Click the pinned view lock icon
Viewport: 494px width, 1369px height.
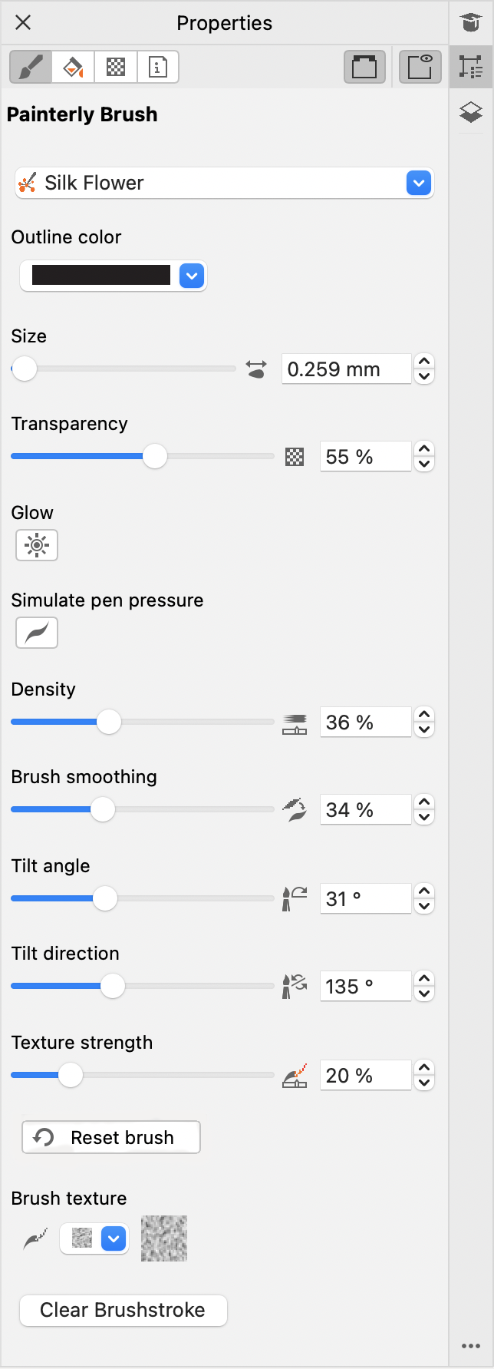(x=420, y=67)
